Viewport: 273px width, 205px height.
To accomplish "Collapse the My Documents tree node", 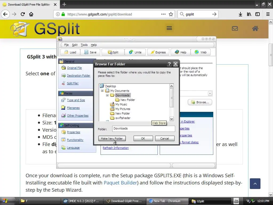I will click(x=102, y=91).
